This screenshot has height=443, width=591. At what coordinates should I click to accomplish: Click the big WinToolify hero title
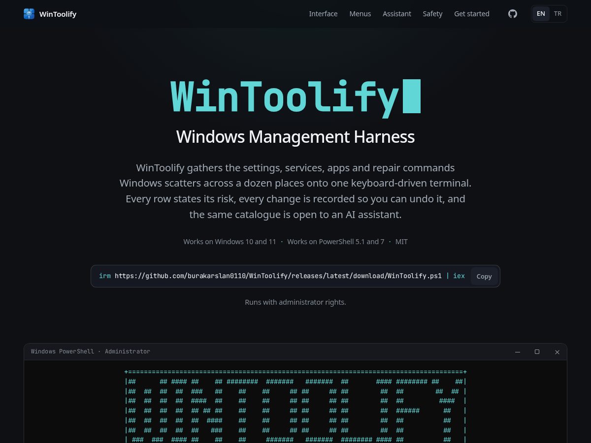coord(295,97)
